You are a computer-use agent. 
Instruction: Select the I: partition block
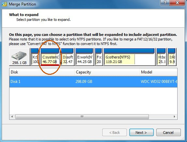(x=172, y=57)
